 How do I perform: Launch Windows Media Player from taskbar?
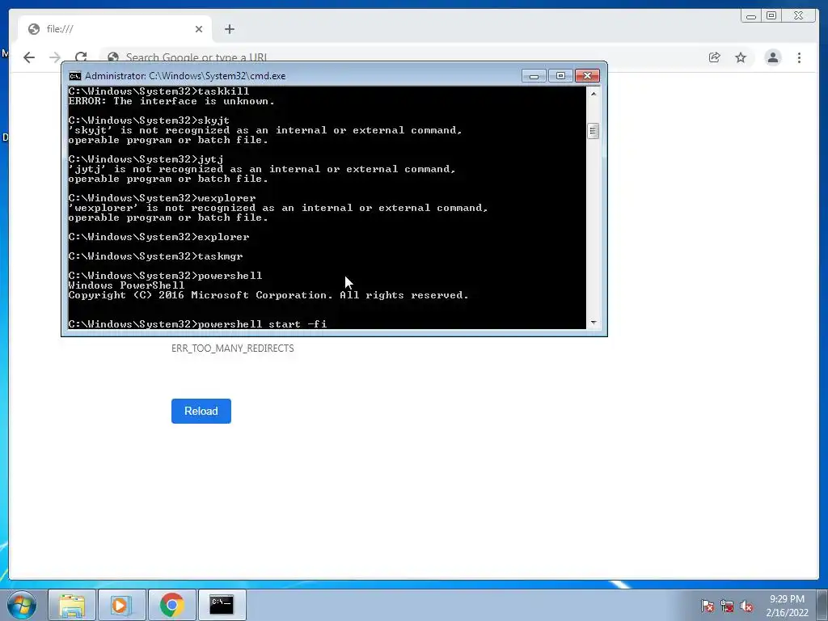tap(121, 605)
